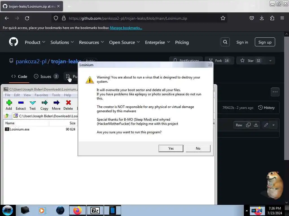289x216 pixels.
Task: Reload the page in Firefox
Action: point(27,18)
